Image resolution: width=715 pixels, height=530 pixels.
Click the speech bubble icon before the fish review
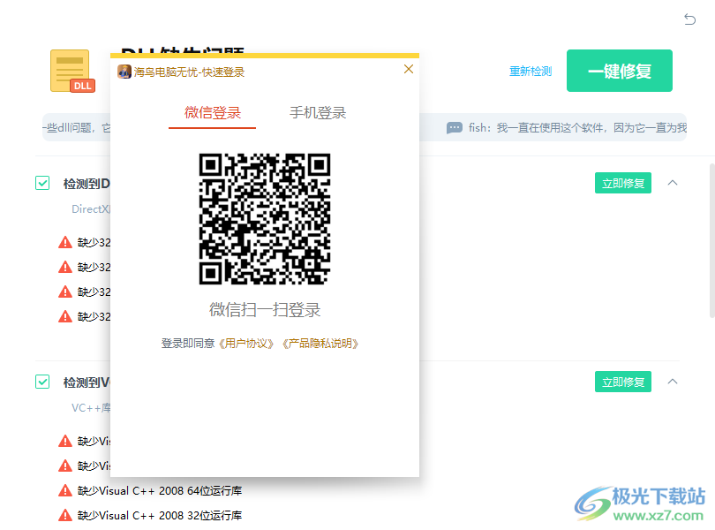pos(454,127)
